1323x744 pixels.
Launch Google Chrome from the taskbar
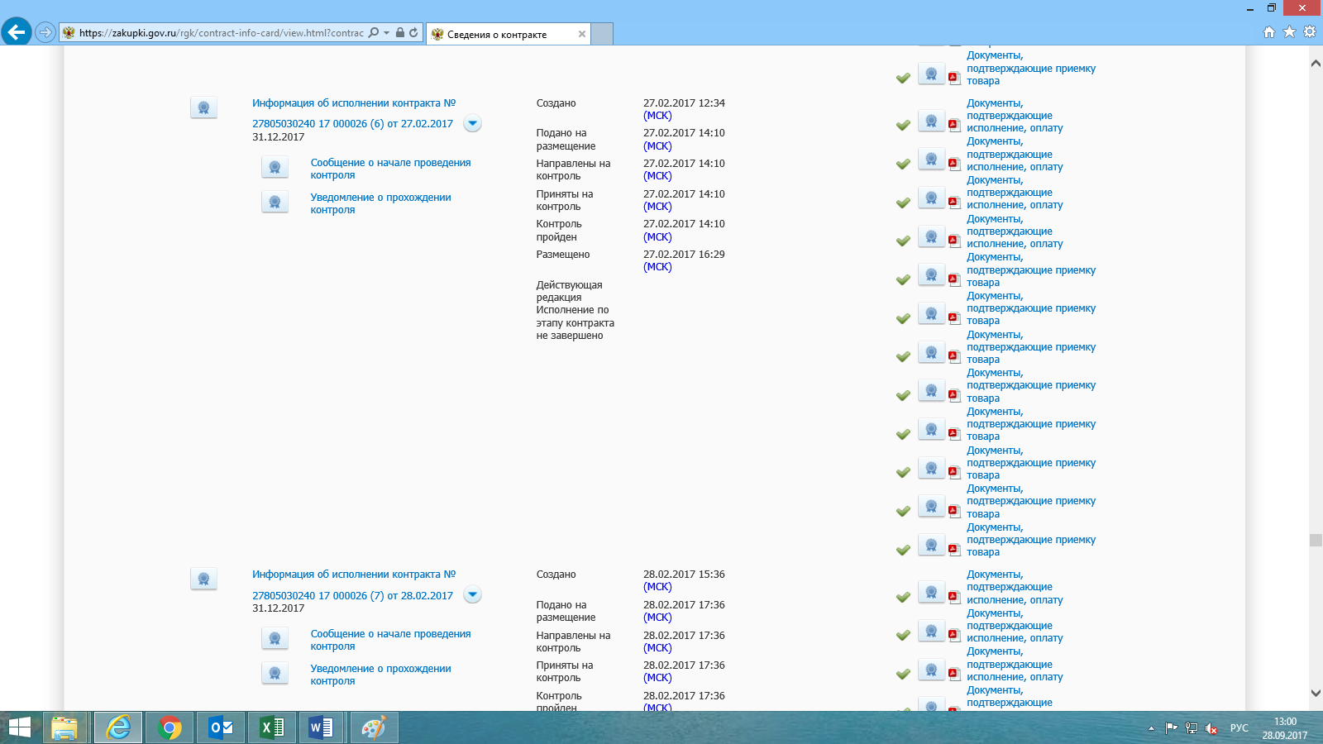pos(170,727)
